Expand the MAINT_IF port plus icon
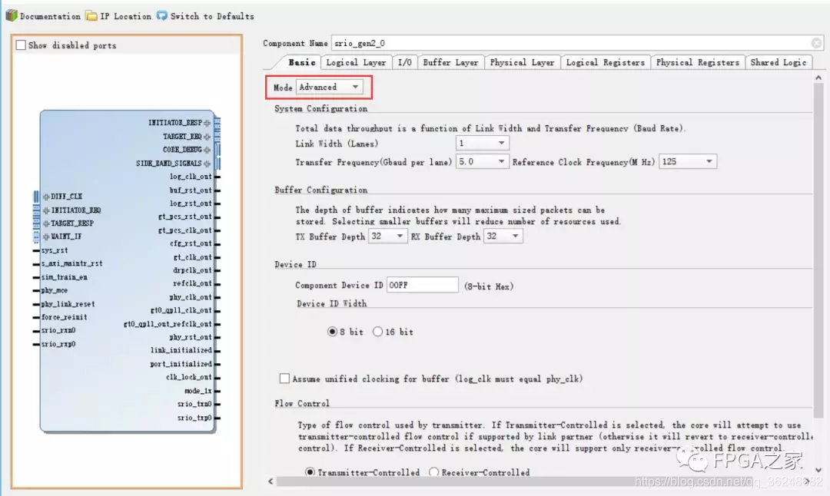 [x=46, y=236]
